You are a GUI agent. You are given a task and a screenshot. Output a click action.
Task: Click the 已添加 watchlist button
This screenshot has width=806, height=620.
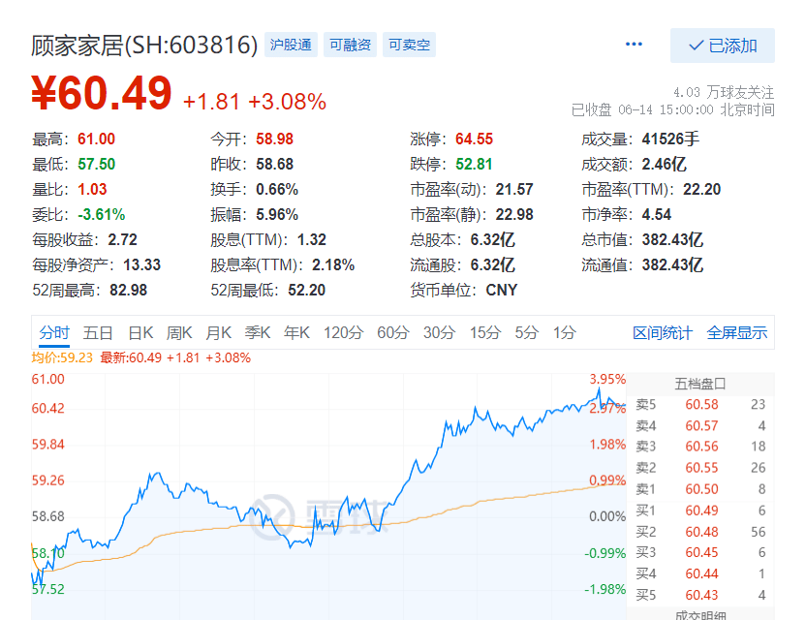coord(723,46)
